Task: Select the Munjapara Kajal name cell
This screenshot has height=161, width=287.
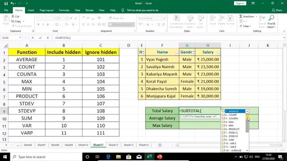Action: 162,96
